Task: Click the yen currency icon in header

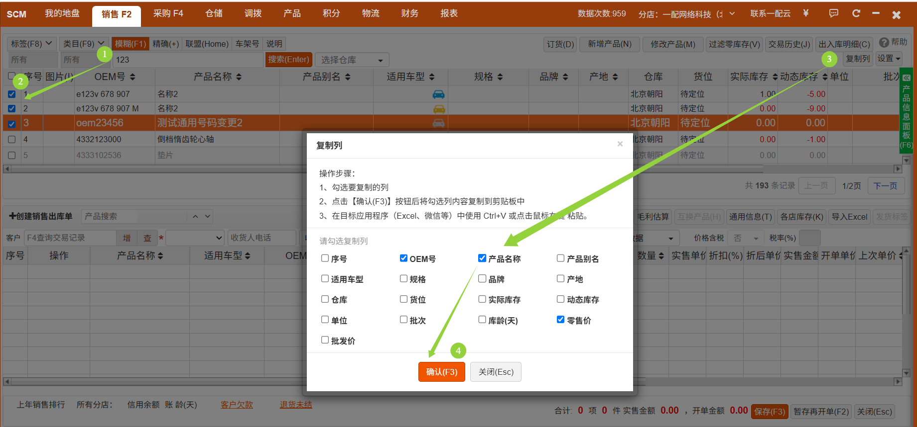Action: 805,13
